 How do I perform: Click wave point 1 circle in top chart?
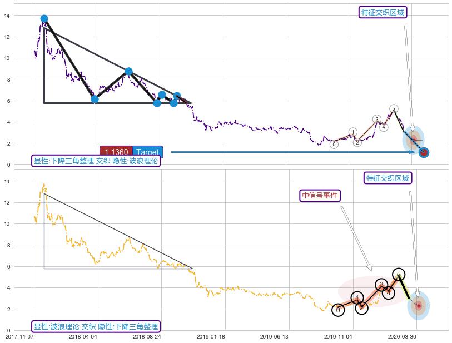click(x=352, y=132)
